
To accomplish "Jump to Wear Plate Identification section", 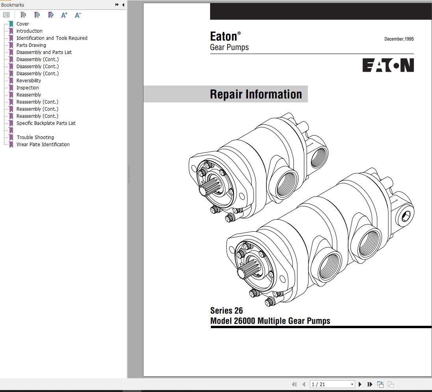I will click(43, 144).
